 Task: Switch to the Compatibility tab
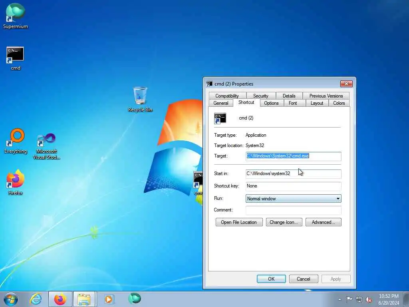pos(227,96)
